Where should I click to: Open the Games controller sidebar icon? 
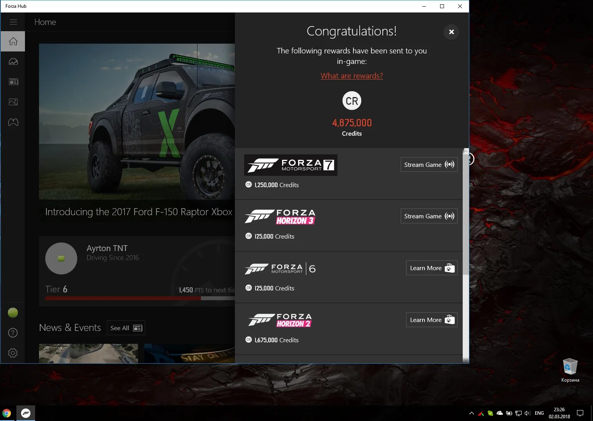[13, 122]
